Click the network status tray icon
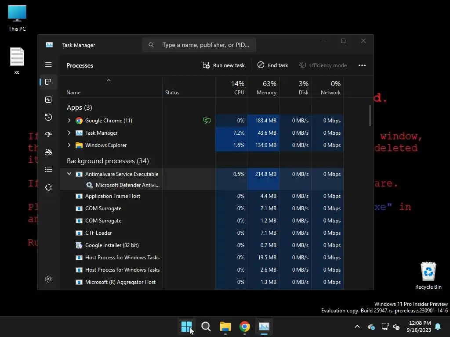Viewport: 450px width, 337px height. tap(385, 326)
